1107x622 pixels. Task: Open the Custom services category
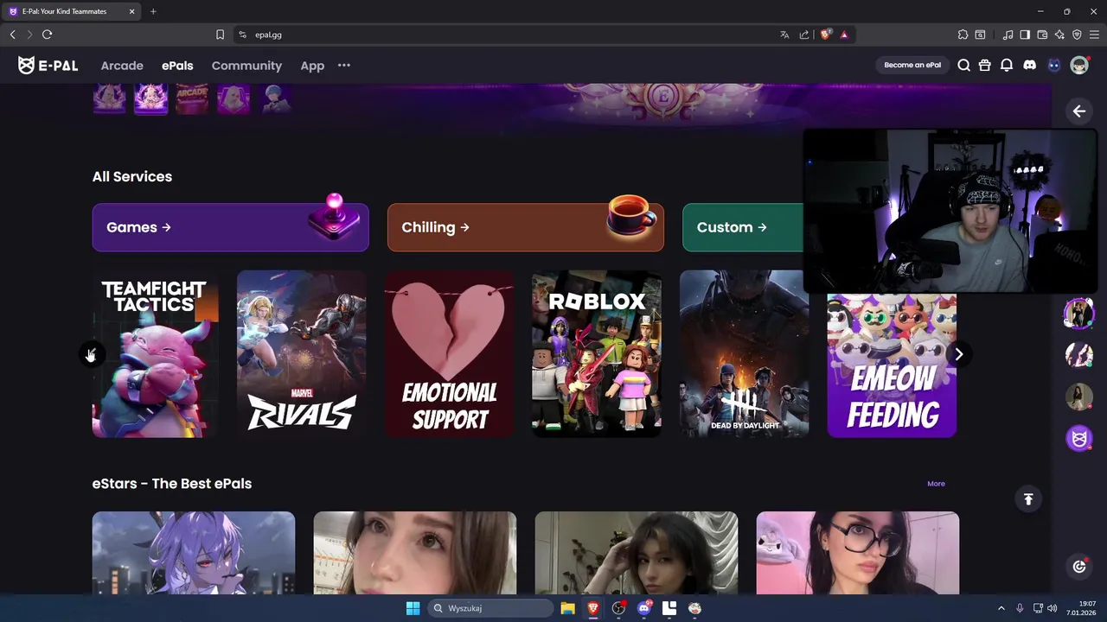[743, 227]
